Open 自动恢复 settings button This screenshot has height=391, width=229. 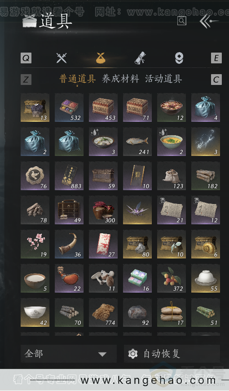(x=172, y=354)
